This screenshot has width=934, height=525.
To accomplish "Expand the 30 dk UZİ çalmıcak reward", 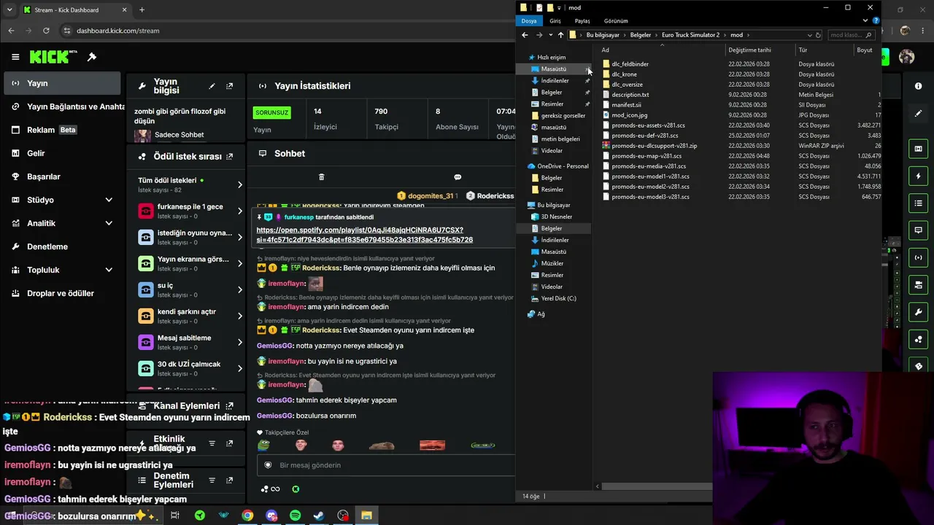I will [240, 368].
